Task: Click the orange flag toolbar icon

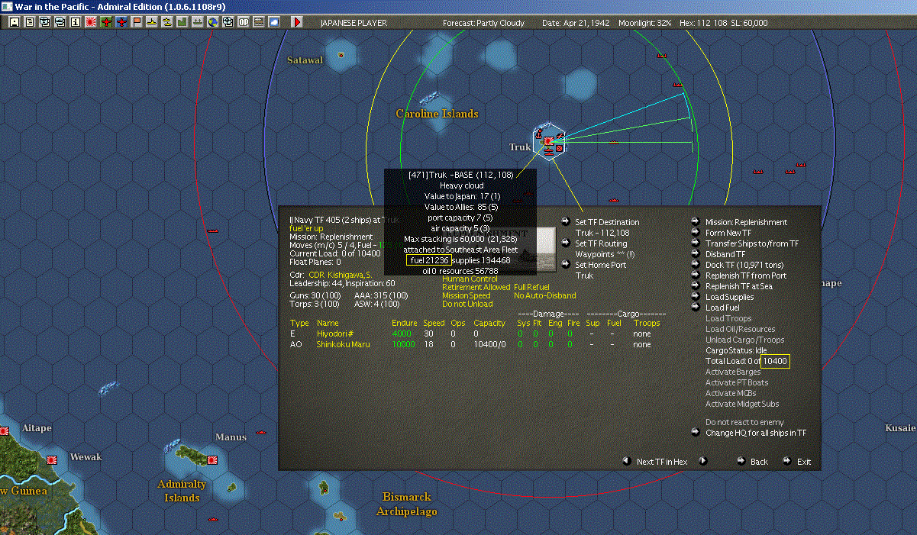Action: (137, 22)
